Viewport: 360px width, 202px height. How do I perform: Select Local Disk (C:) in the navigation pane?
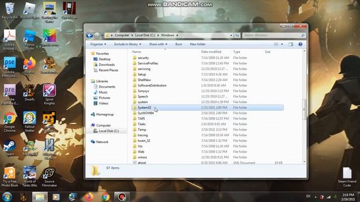coord(106,131)
